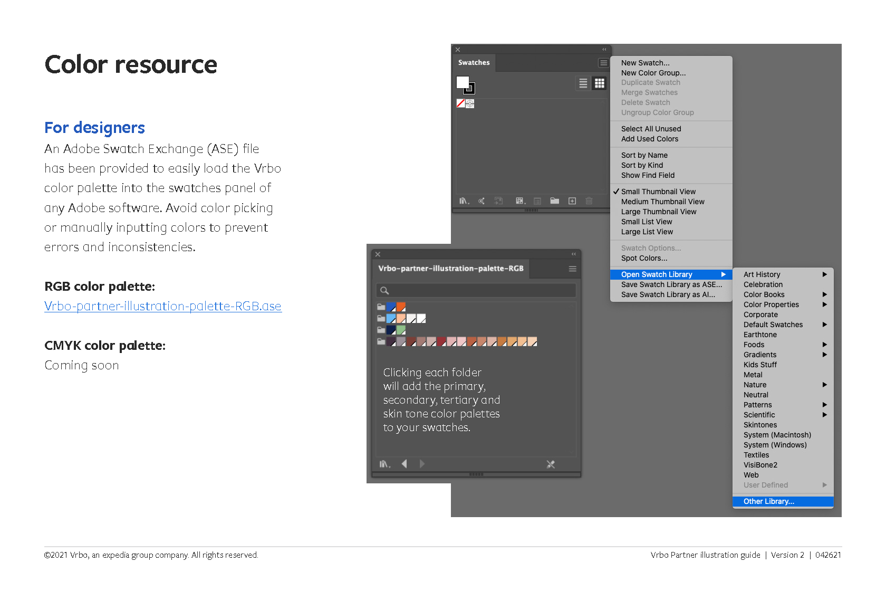The height and width of the screenshot is (591, 886).
Task: Choose Add Used Colors menu item
Action: click(671, 139)
